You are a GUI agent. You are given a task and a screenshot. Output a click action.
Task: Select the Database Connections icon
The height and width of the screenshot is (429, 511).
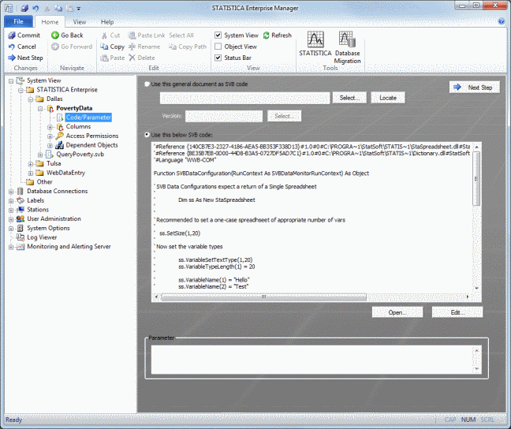21,191
